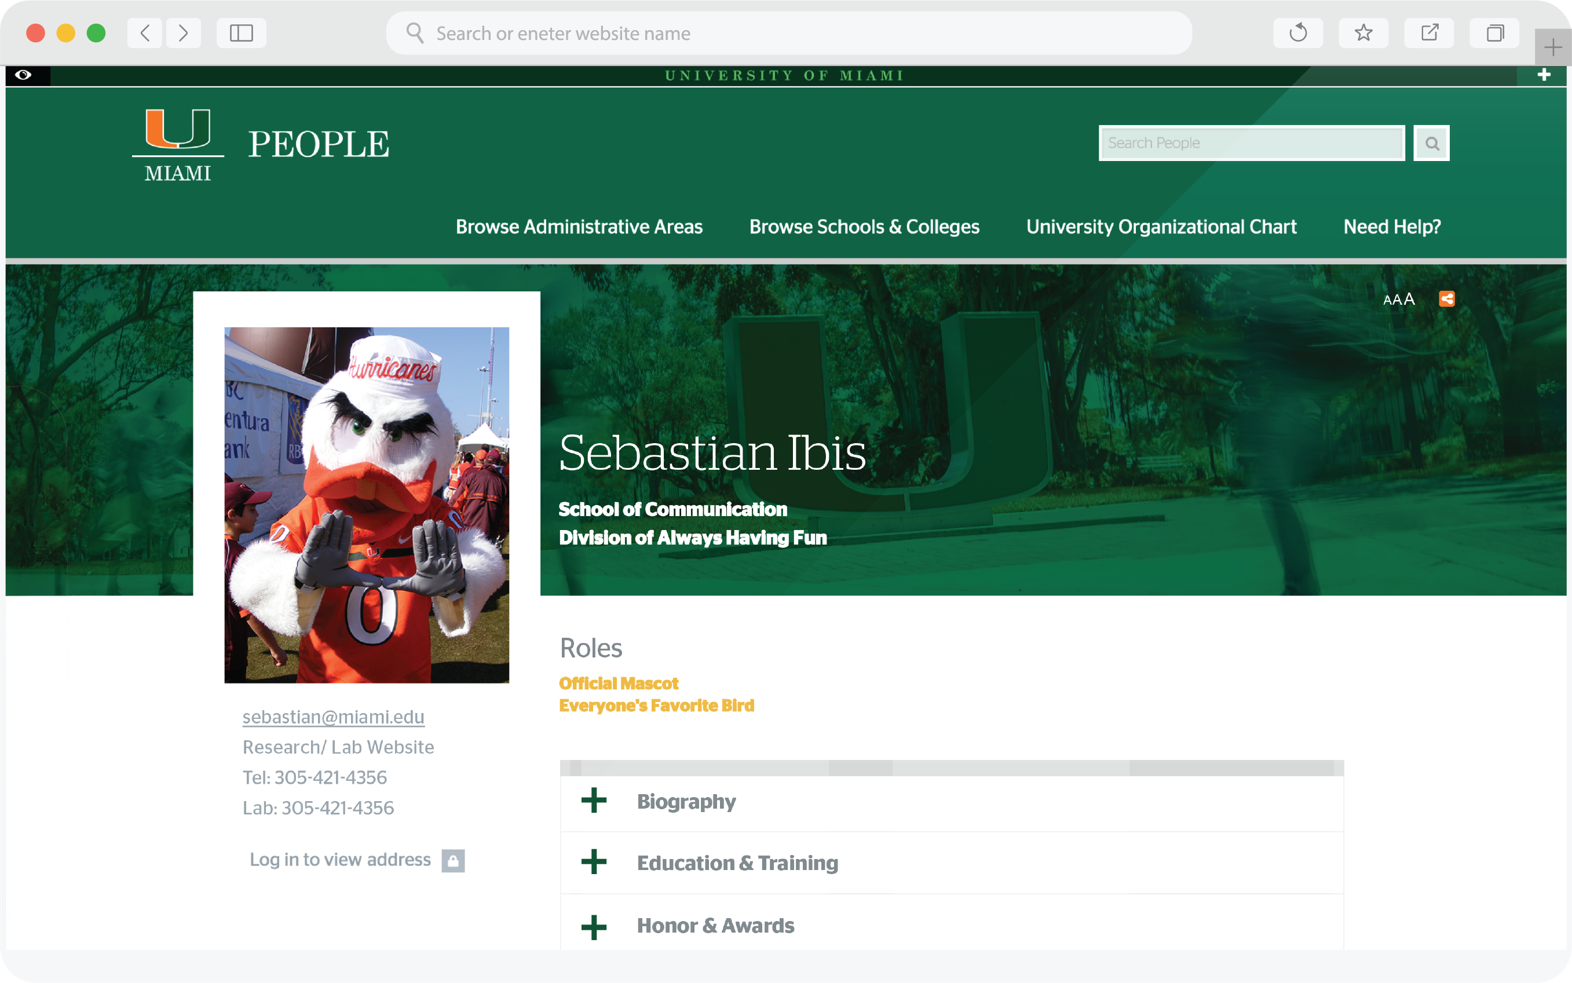Click Log in to view address
This screenshot has height=983, width=1572.
pos(340,860)
